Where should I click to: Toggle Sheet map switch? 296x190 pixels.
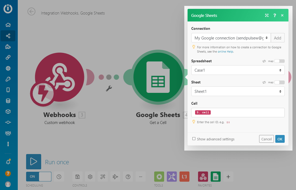coord(280,82)
